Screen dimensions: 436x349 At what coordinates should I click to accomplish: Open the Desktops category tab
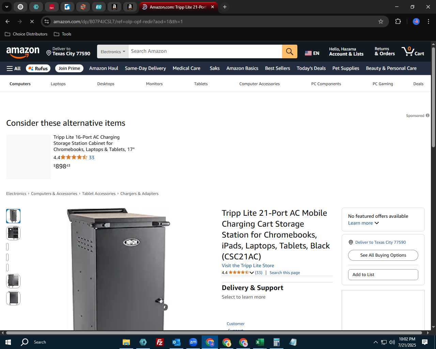(x=106, y=84)
